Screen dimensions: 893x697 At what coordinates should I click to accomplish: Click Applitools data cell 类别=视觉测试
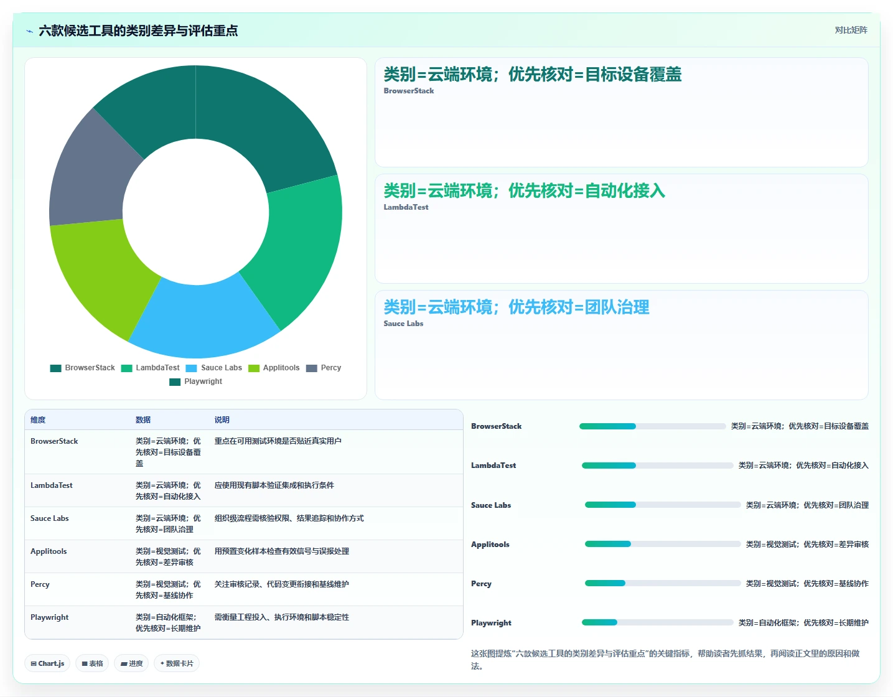pos(168,557)
